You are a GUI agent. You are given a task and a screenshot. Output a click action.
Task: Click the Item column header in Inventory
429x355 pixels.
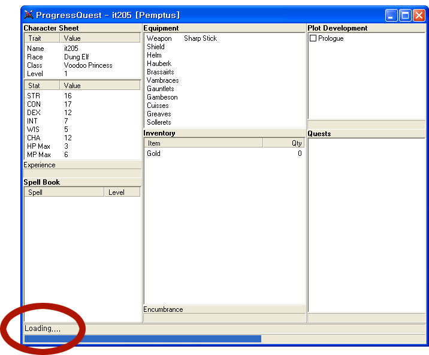(204, 143)
